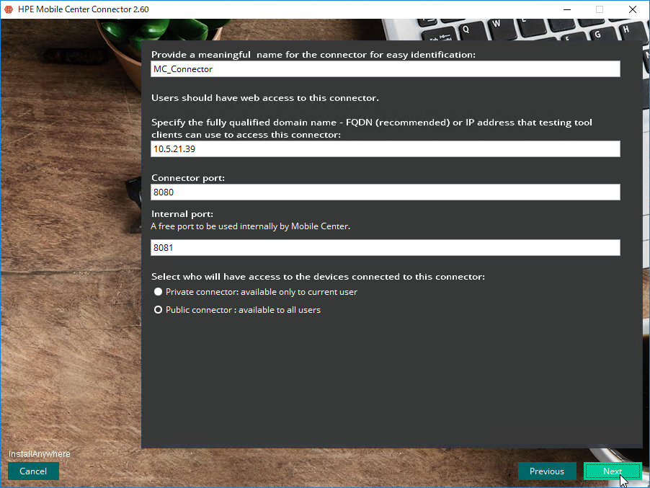Click the 'Users should have web access' text
This screenshot has height=488, width=650.
[265, 98]
